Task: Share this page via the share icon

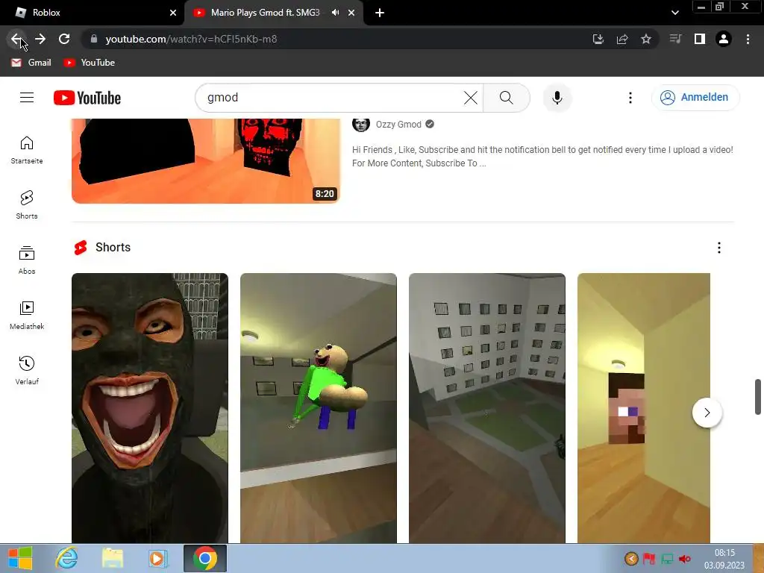Action: click(x=622, y=39)
